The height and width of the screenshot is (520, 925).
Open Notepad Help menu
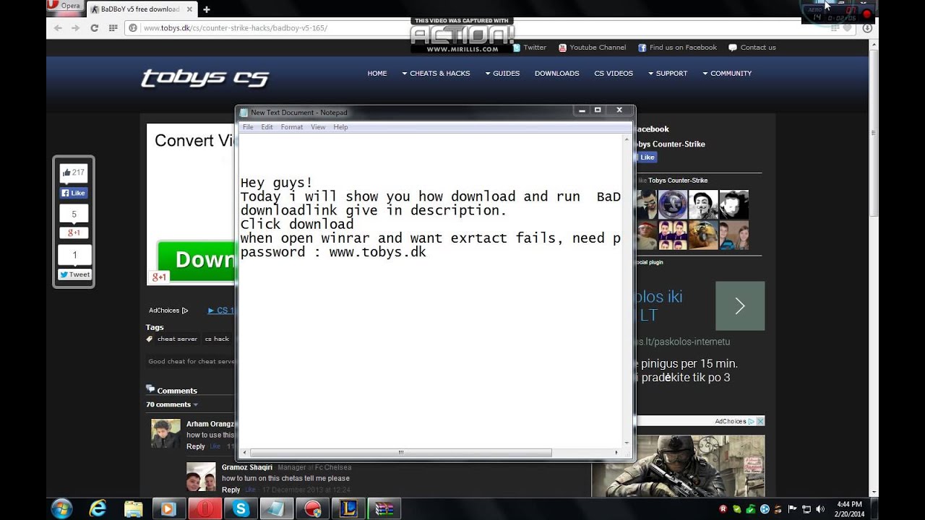coord(340,127)
